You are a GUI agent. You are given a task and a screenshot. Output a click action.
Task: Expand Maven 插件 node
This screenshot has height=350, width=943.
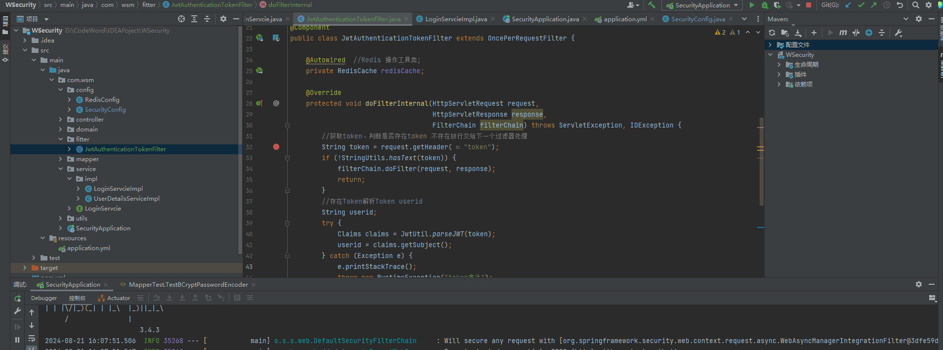[779, 74]
